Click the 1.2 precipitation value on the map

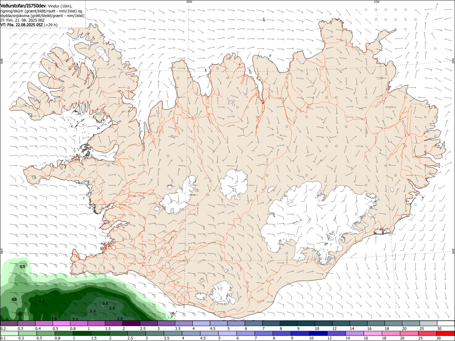tap(42, 301)
